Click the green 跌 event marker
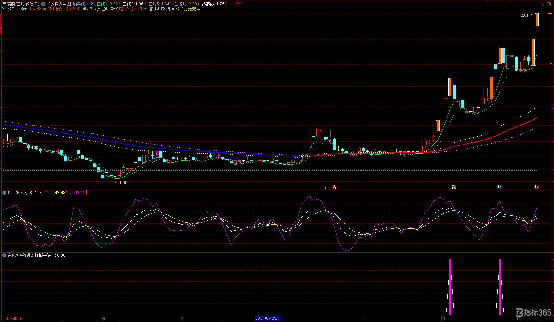 pos(454,187)
